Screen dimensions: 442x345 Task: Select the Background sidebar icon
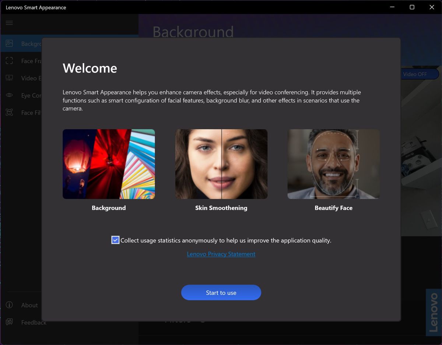pos(9,43)
